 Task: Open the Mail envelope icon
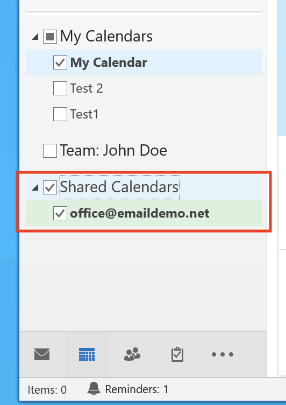coord(42,354)
